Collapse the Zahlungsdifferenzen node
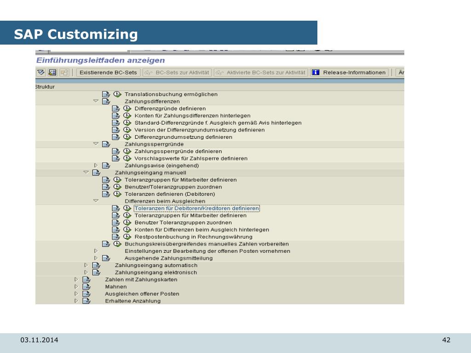Image resolution: width=471 pixels, height=353 pixels. click(x=96, y=101)
